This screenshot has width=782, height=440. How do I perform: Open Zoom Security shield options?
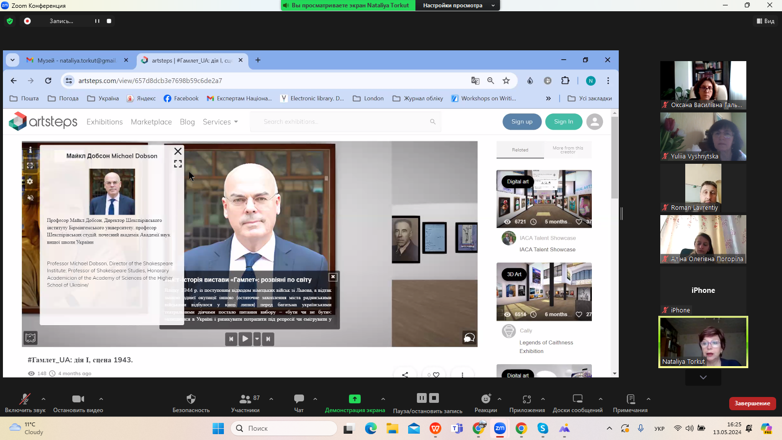pos(191,403)
